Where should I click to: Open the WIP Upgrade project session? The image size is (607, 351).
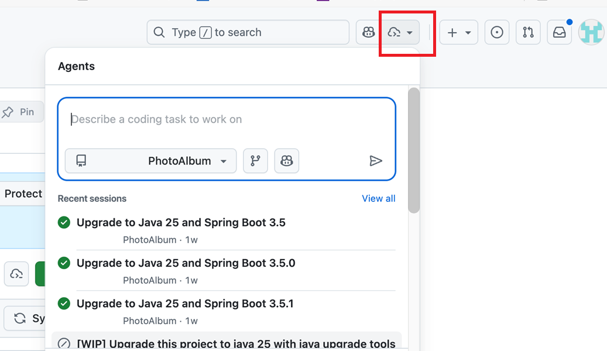236,343
